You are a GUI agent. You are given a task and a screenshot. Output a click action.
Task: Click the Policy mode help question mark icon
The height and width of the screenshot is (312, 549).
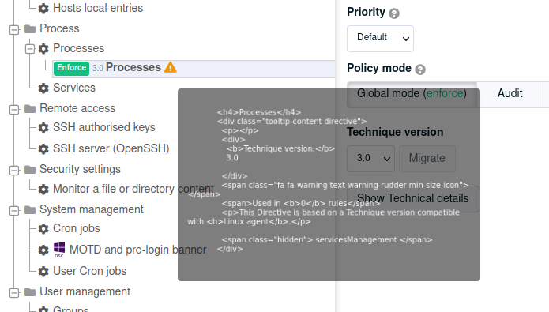click(420, 70)
